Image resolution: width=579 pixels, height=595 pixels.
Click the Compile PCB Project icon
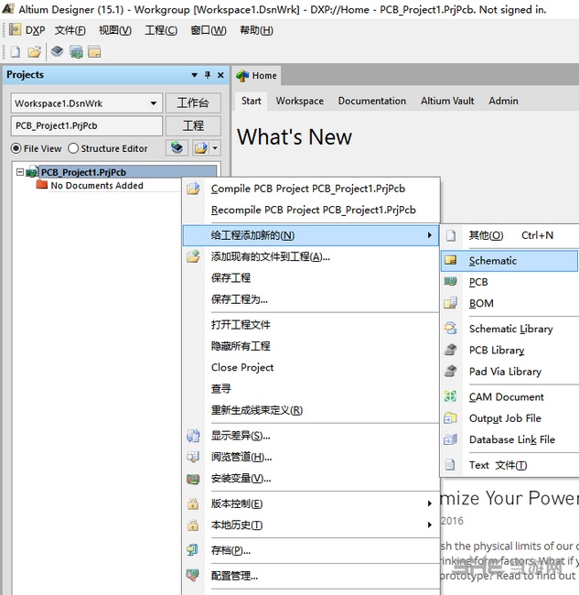(193, 189)
